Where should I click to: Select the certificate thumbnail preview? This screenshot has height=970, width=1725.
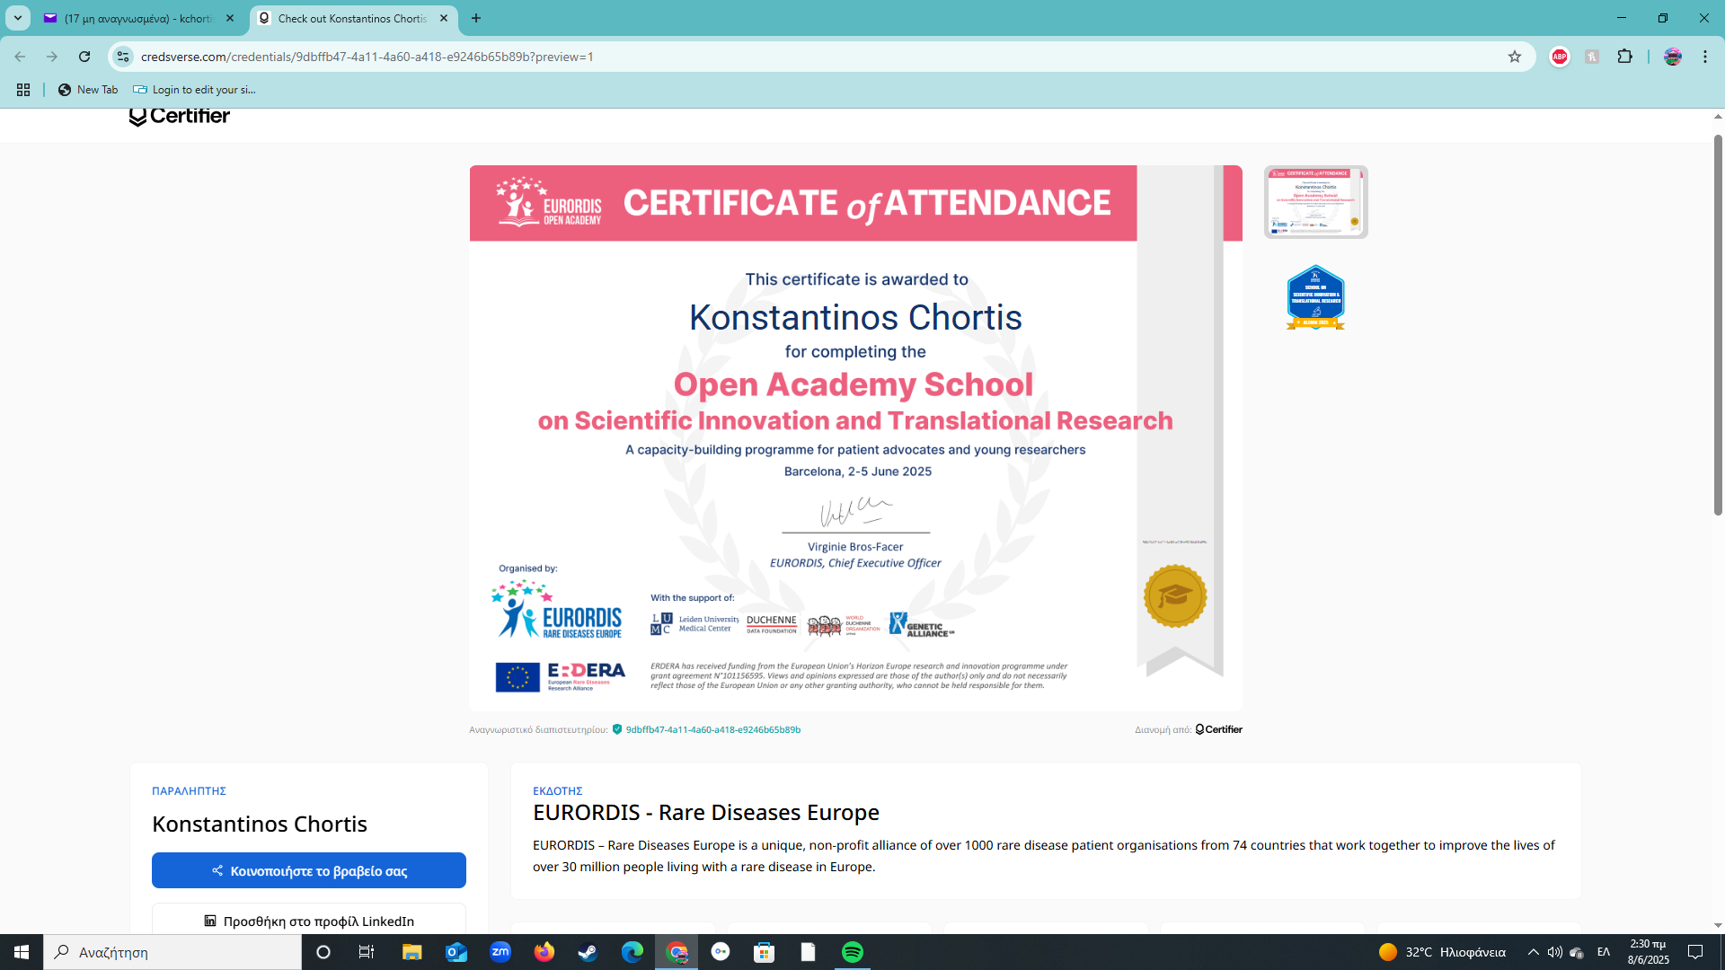(1315, 202)
